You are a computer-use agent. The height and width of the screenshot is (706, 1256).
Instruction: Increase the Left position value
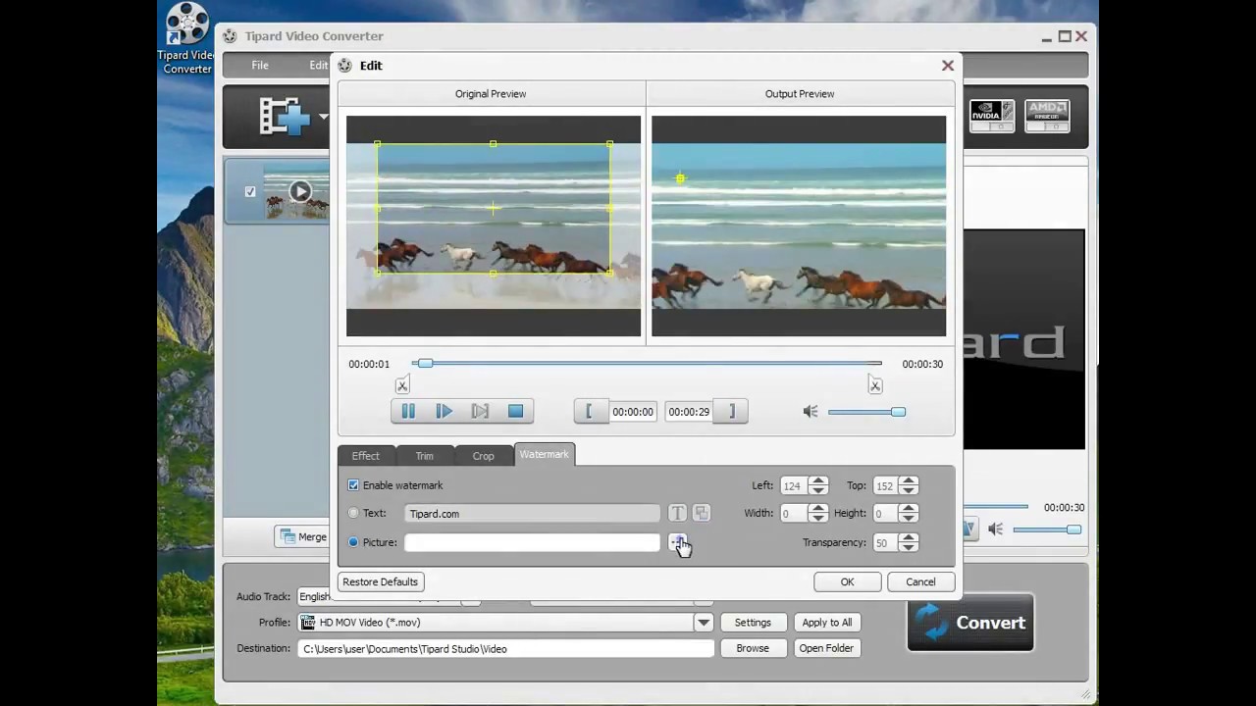[818, 481]
